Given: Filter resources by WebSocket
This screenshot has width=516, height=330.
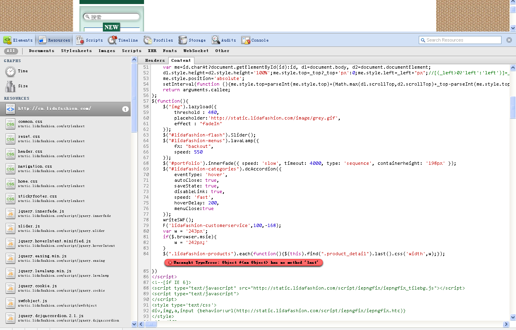Looking at the screenshot, I should pyautogui.click(x=196, y=51).
